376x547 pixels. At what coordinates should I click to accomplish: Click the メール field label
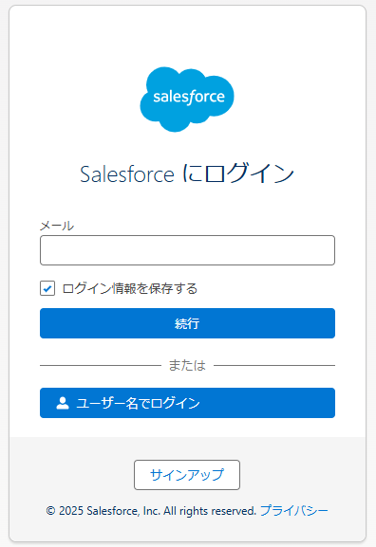57,226
